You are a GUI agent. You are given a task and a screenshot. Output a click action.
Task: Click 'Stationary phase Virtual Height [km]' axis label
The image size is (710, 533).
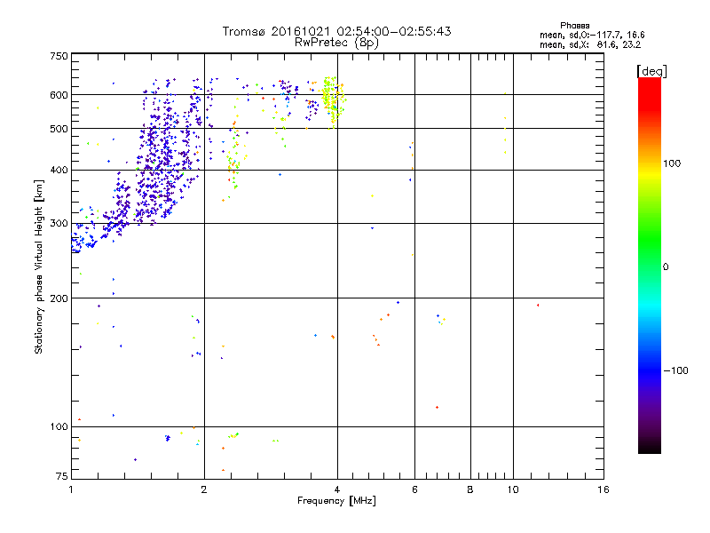[x=39, y=266]
